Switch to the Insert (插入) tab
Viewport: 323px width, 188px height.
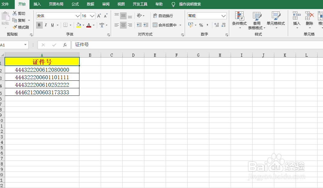37,4
